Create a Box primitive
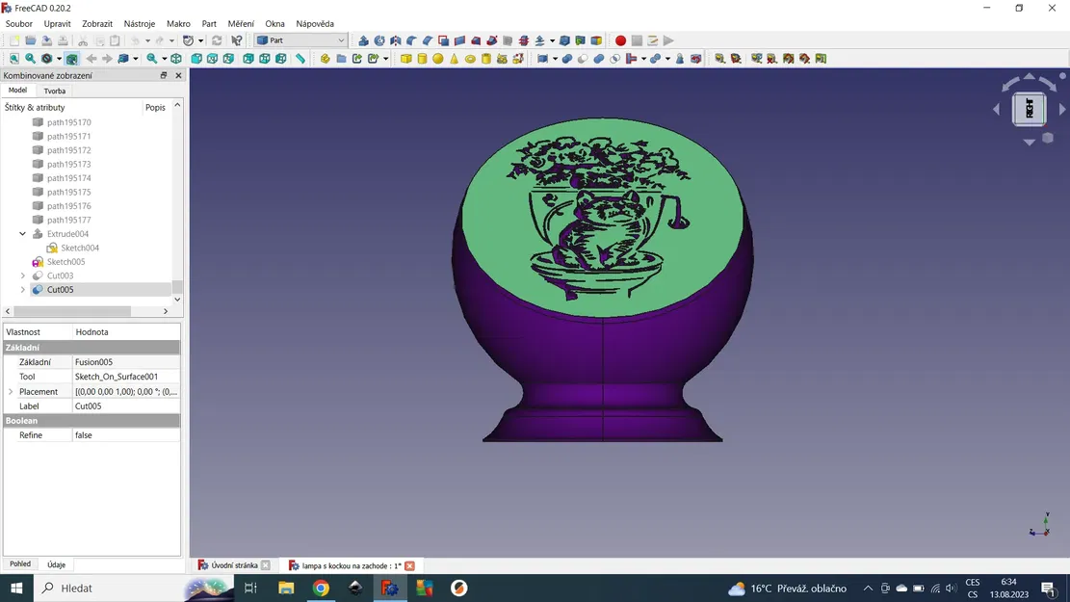 406,59
